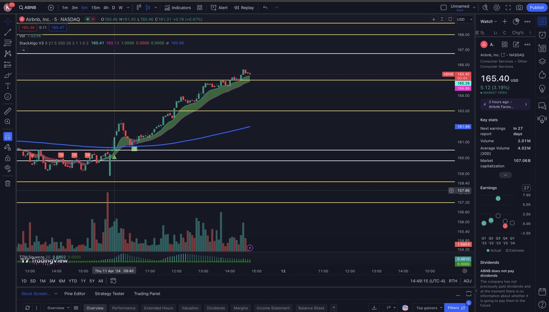Open quick search icon in top bar
The image size is (549, 312).
[486, 8]
